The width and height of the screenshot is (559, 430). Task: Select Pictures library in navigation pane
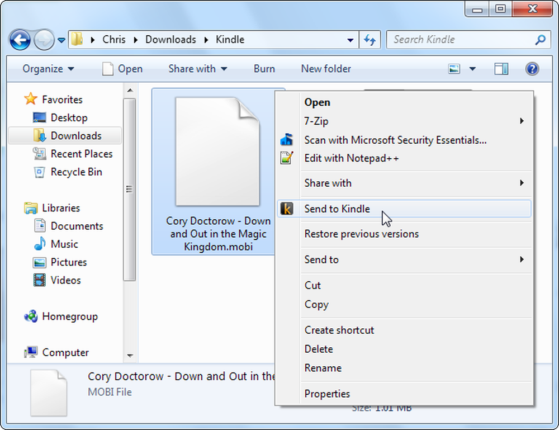coord(60,262)
